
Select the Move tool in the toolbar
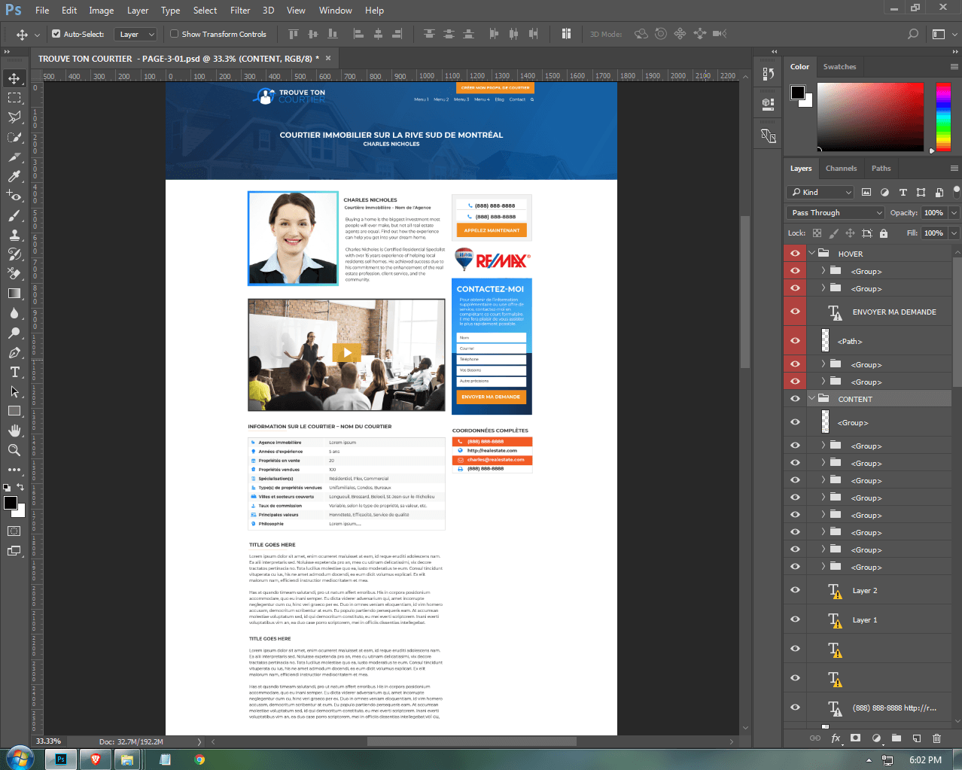point(14,78)
